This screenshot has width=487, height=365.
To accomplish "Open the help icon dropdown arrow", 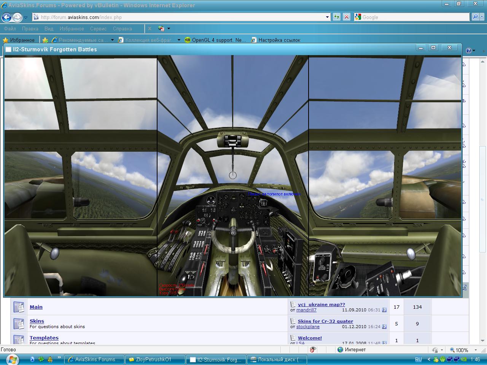I will 474,51.
